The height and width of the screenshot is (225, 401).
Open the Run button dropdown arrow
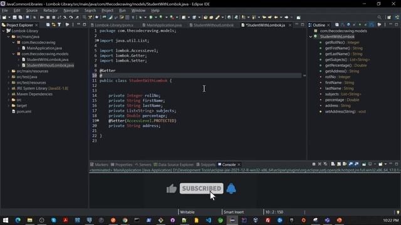tap(155, 17)
